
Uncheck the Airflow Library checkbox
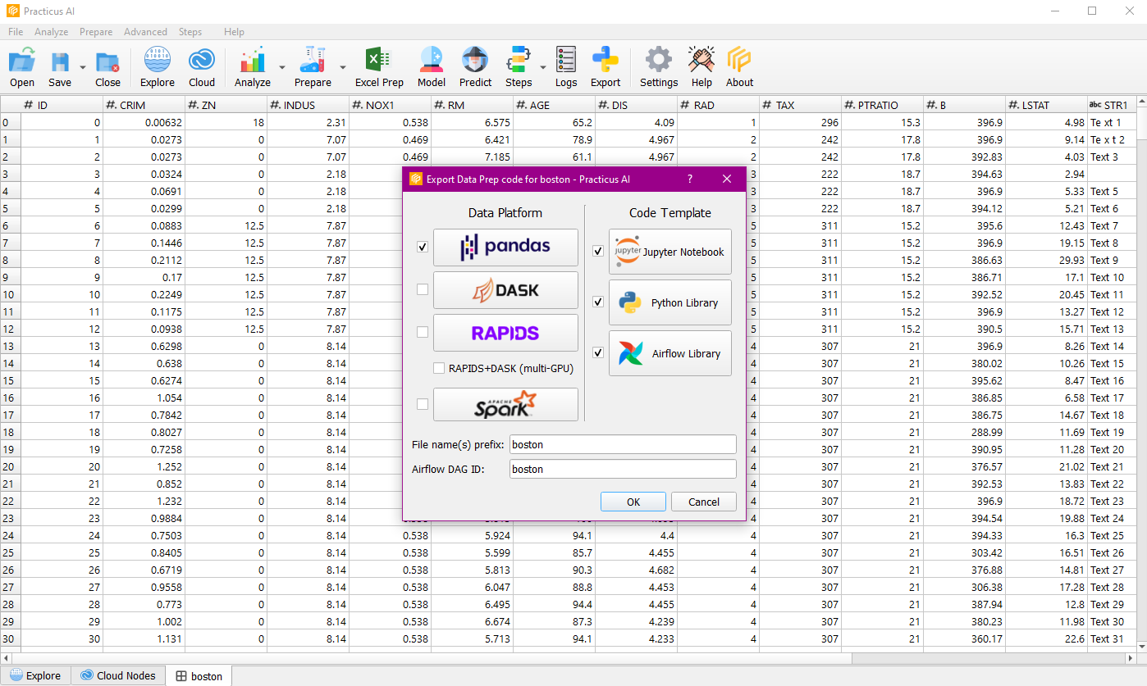[x=598, y=352]
